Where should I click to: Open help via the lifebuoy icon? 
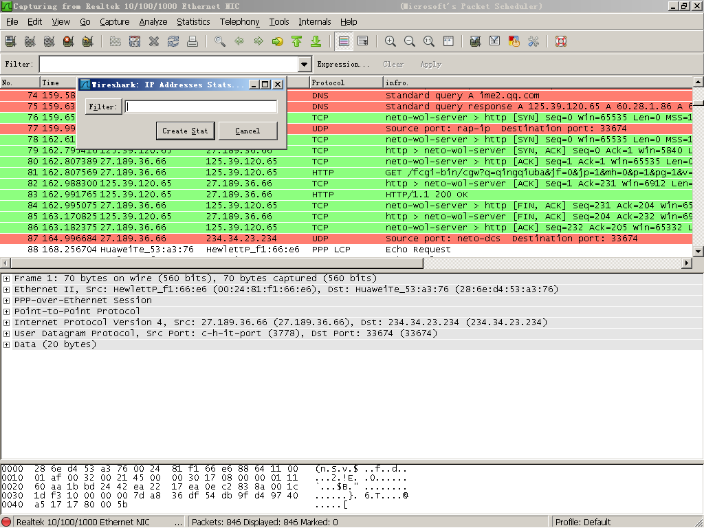[561, 41]
